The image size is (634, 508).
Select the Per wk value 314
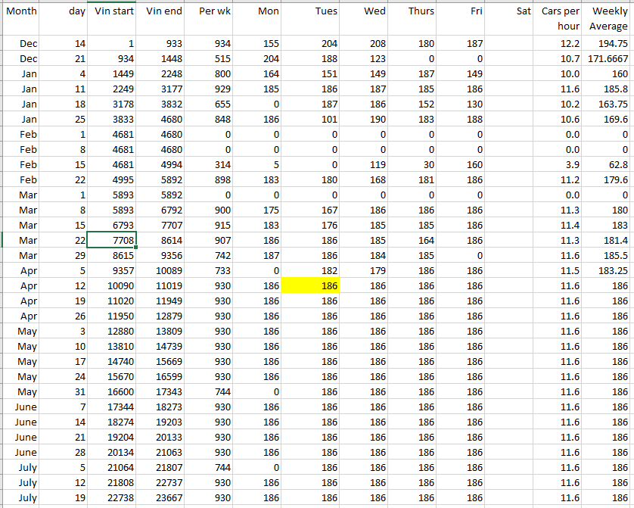(210, 164)
